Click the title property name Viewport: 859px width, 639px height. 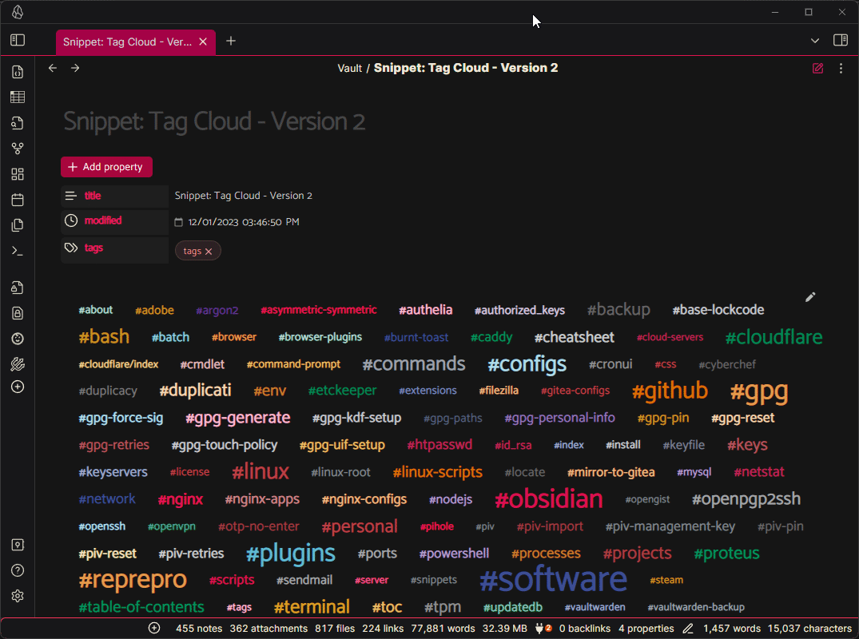93,196
